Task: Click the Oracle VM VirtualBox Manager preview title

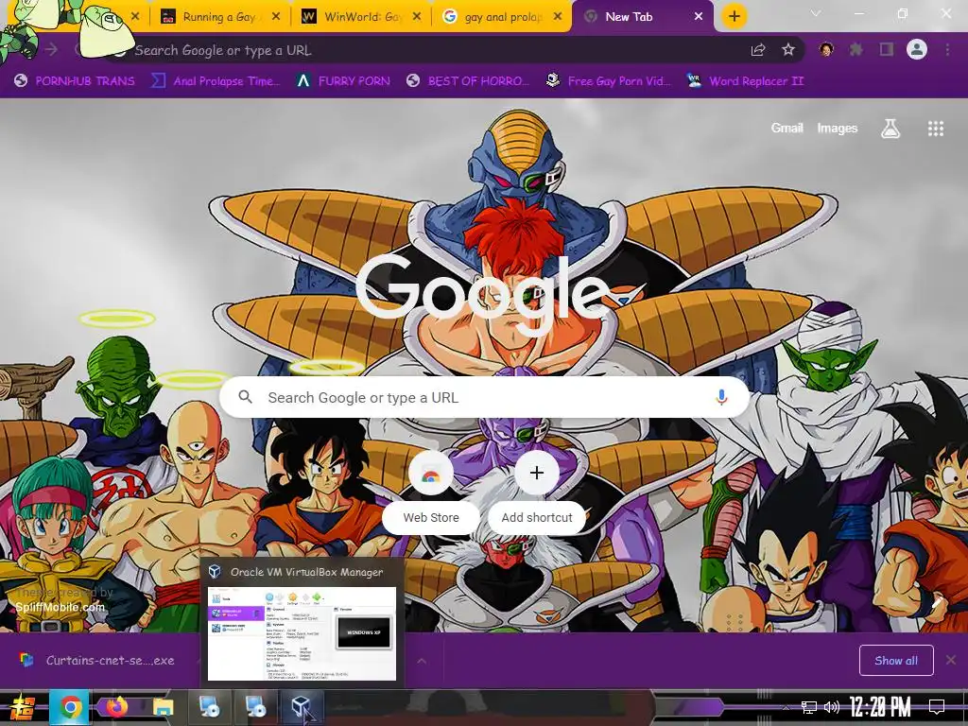Action: click(306, 572)
